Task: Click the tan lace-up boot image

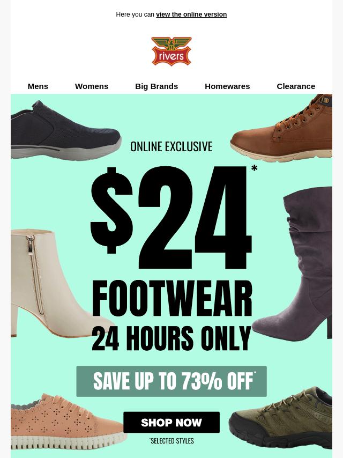Action: (x=282, y=129)
